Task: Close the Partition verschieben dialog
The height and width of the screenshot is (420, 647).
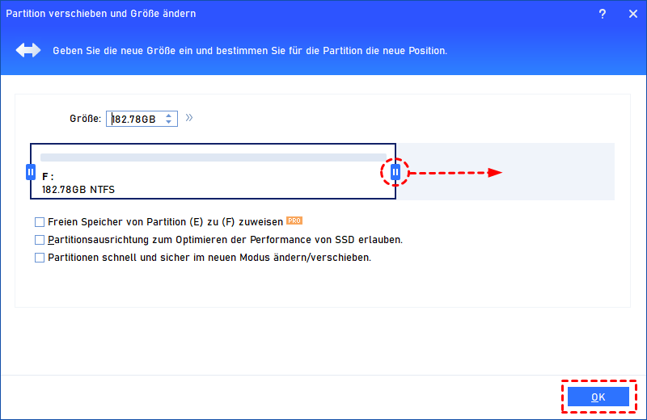Action: [x=633, y=14]
